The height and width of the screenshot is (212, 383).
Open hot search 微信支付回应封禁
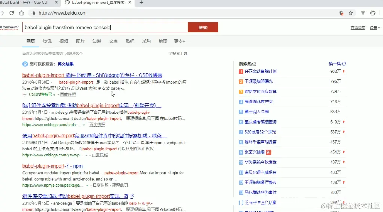coord(261,91)
